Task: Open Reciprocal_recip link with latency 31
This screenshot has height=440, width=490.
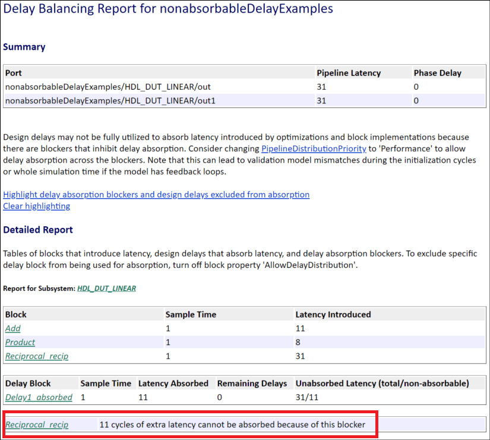Action: click(37, 356)
